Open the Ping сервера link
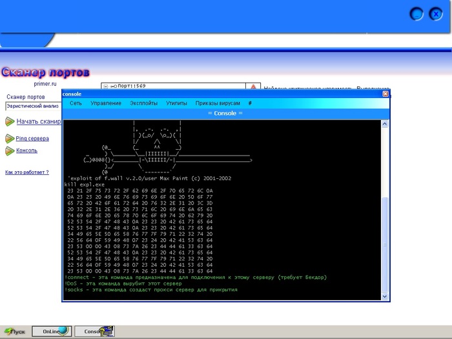 (x=32, y=138)
